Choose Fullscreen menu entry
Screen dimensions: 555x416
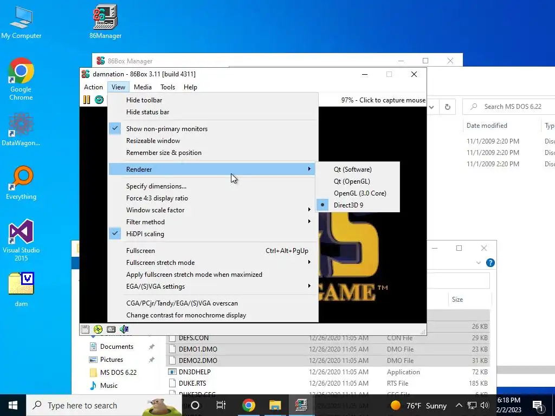(x=212, y=251)
